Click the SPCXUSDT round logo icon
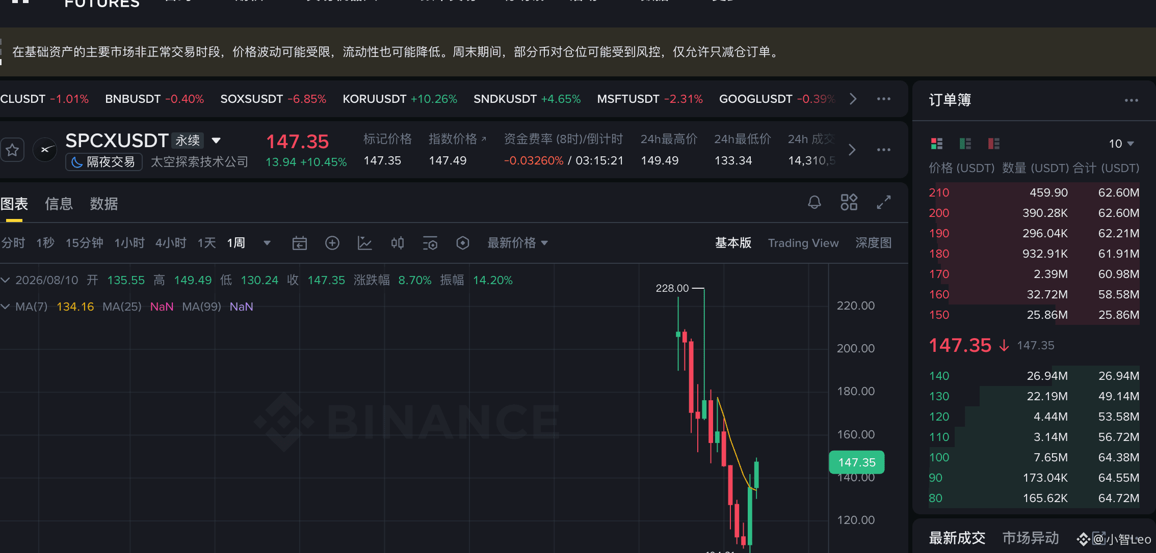 [45, 150]
